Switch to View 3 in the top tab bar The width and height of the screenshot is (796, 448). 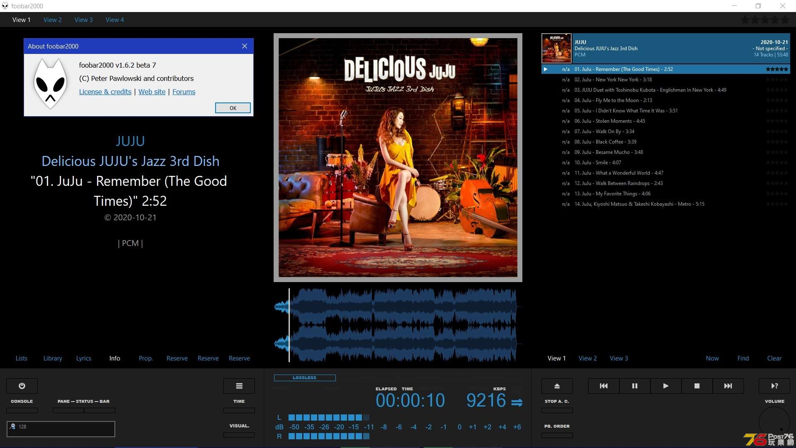pos(84,19)
